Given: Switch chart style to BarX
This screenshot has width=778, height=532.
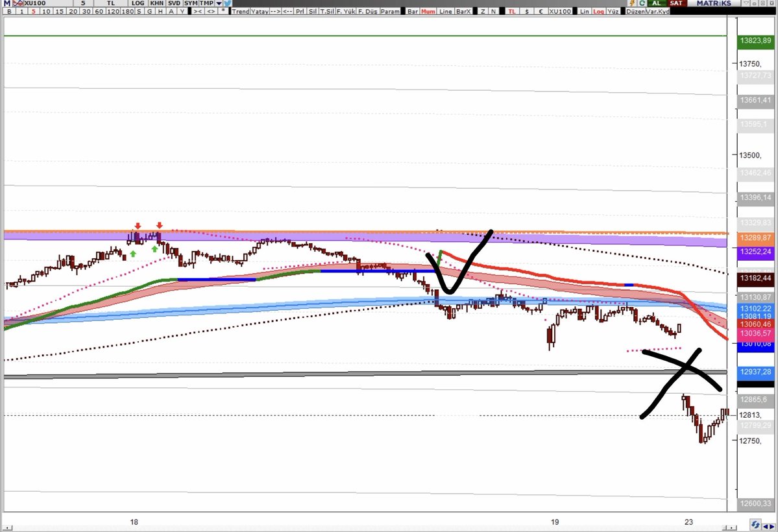Looking at the screenshot, I should 463,11.
